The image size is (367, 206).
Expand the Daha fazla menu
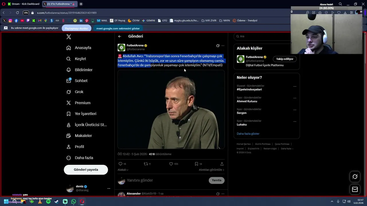[x=80, y=158]
